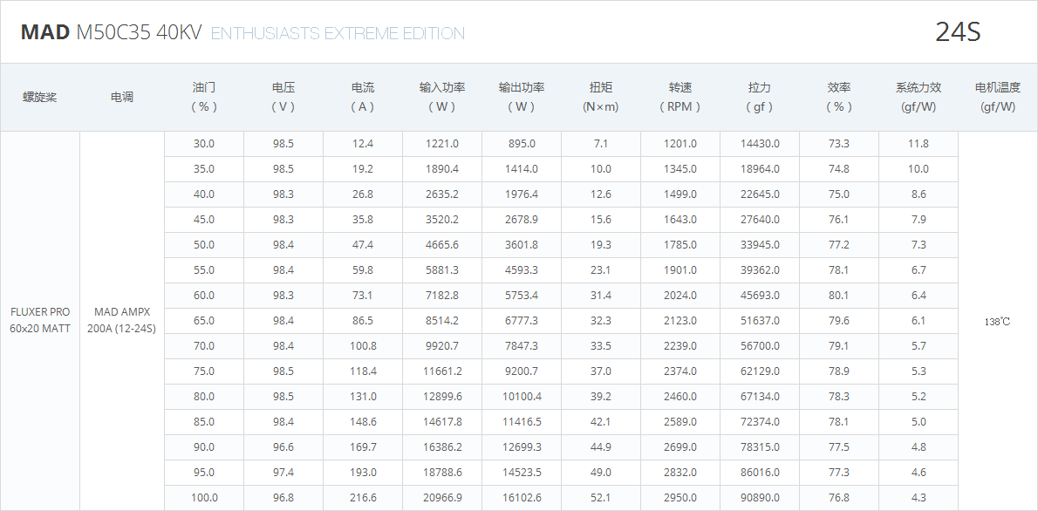Select peak efficiency value '80.1'
This screenshot has width=1038, height=511.
pyautogui.click(x=839, y=296)
